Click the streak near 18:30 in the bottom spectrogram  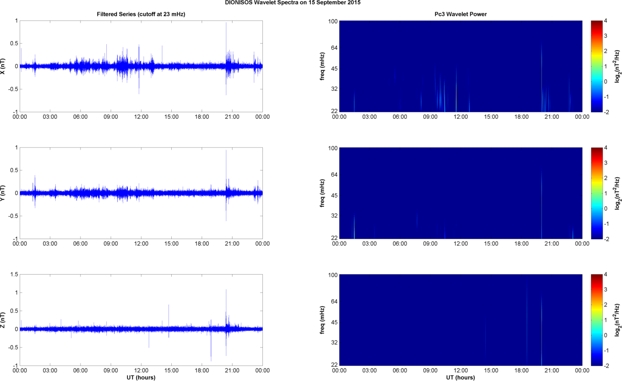(527, 321)
